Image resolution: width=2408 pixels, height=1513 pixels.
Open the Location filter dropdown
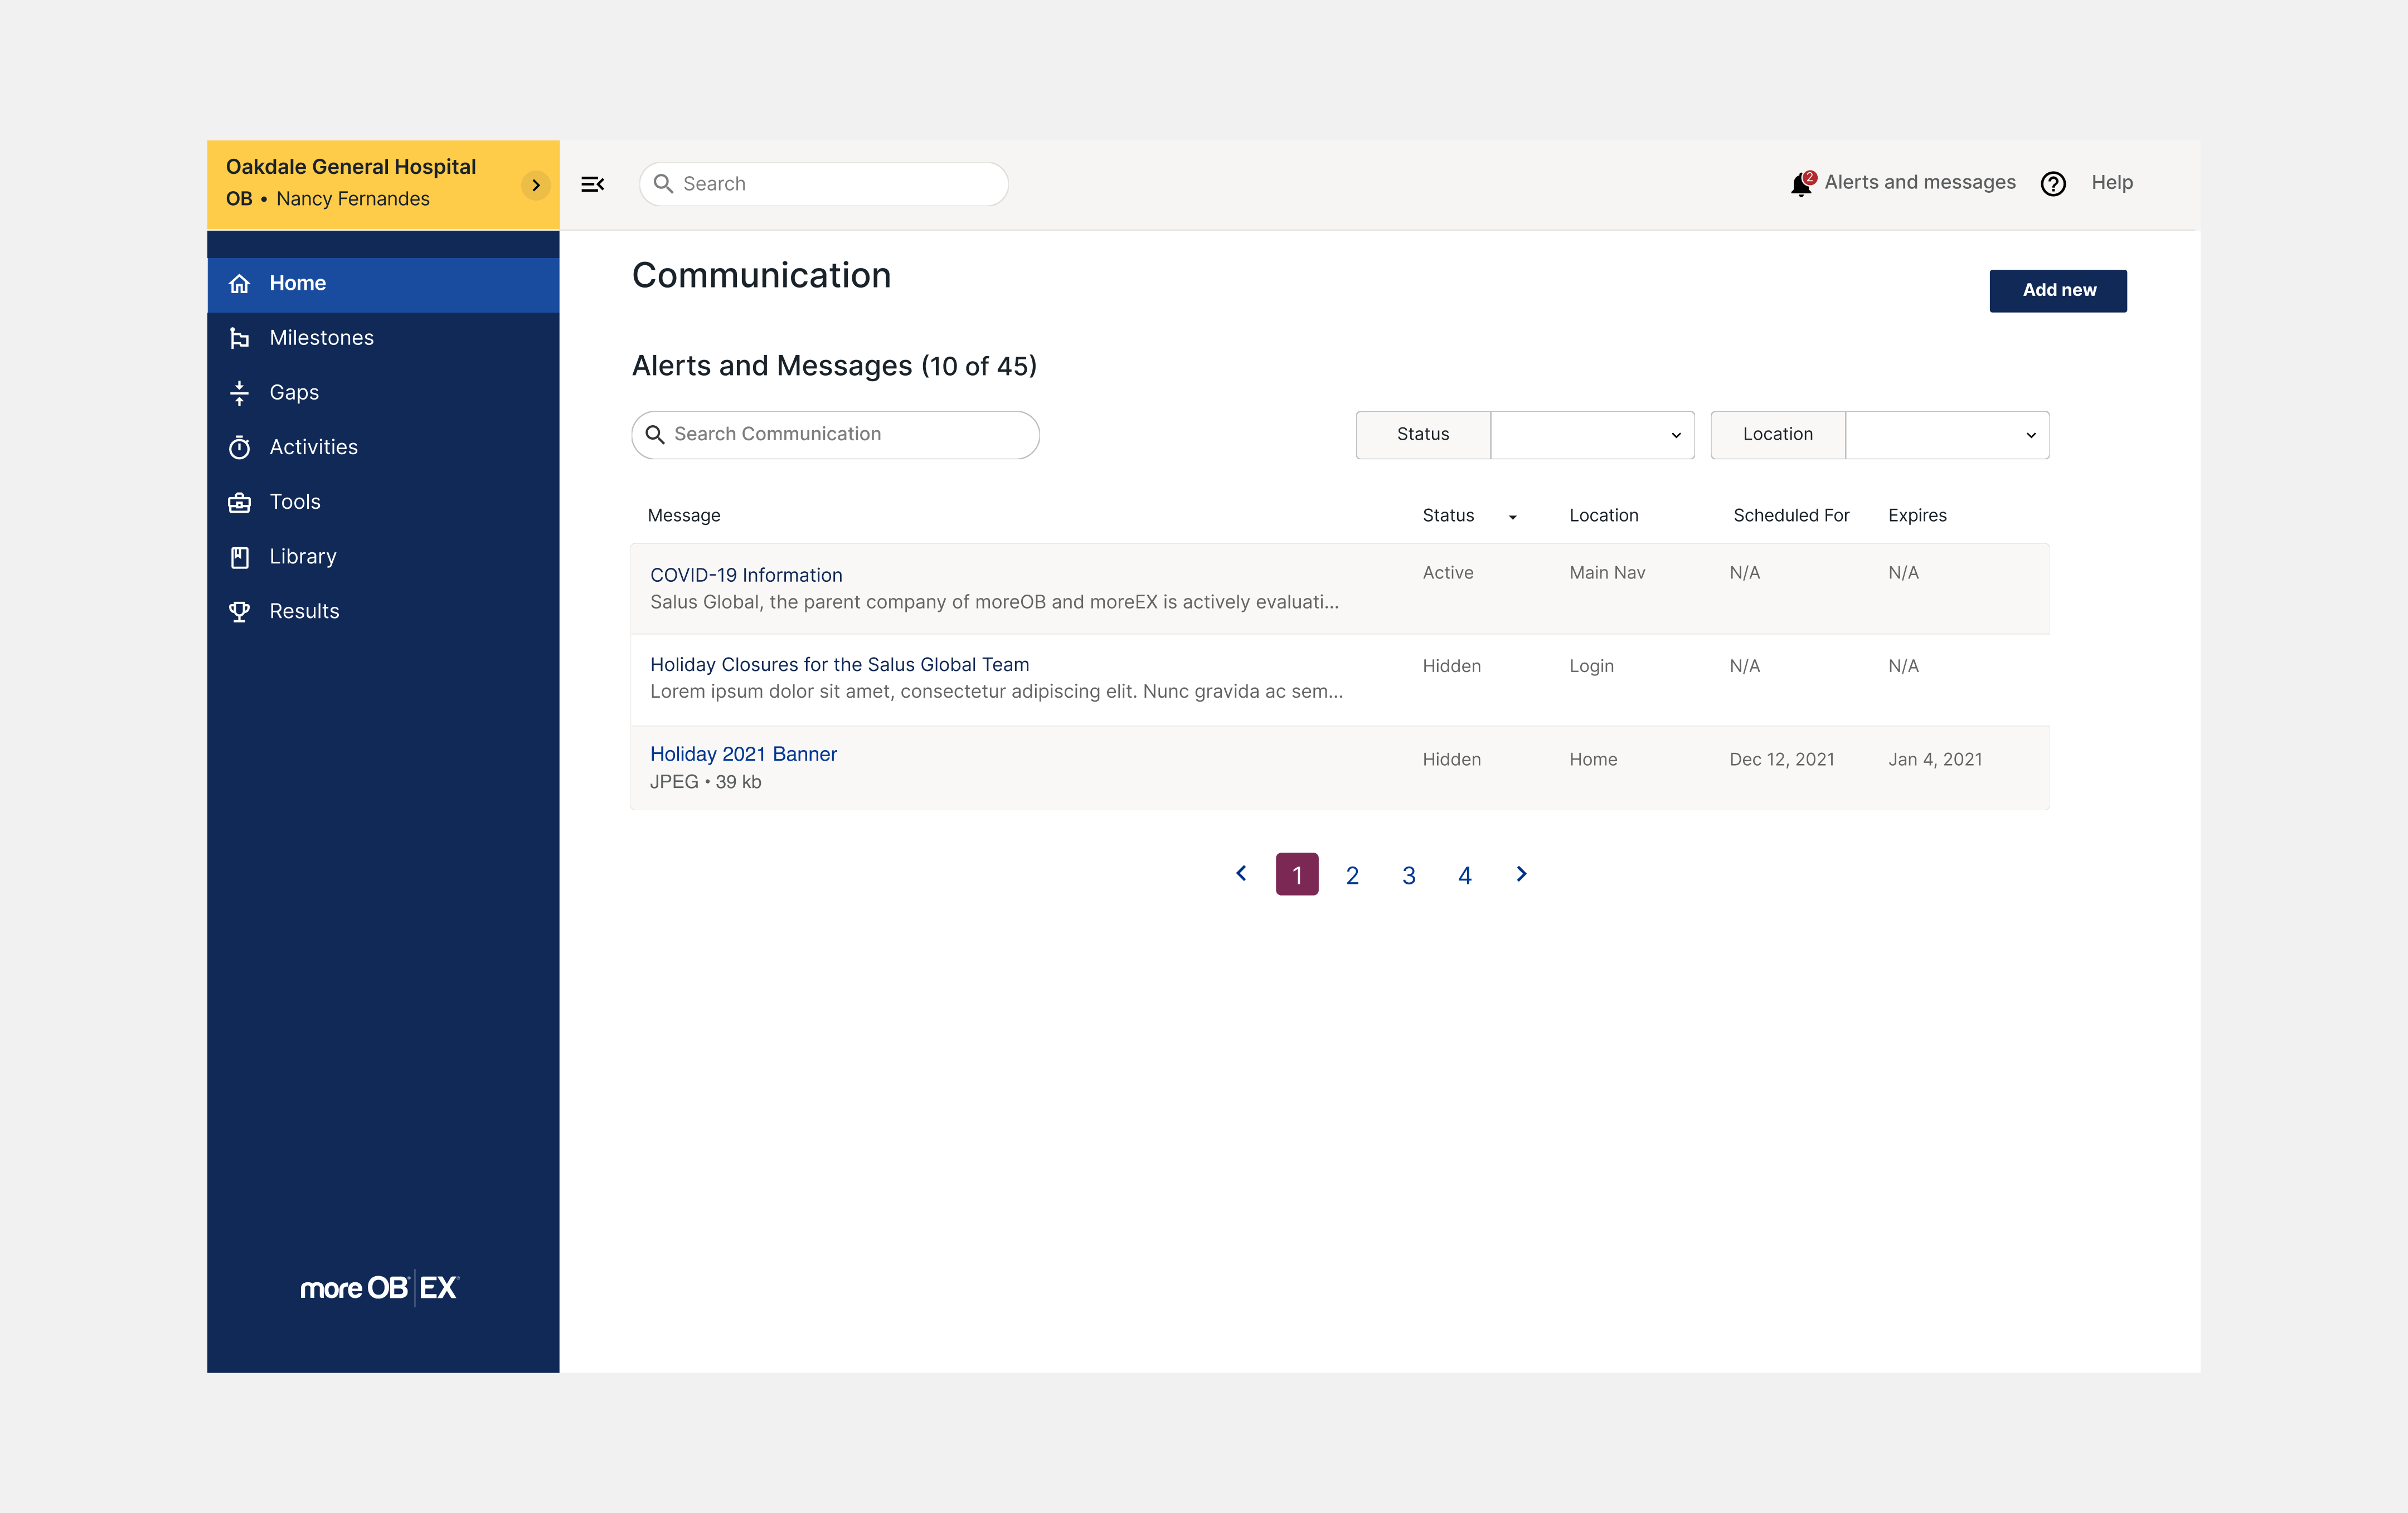[1946, 435]
